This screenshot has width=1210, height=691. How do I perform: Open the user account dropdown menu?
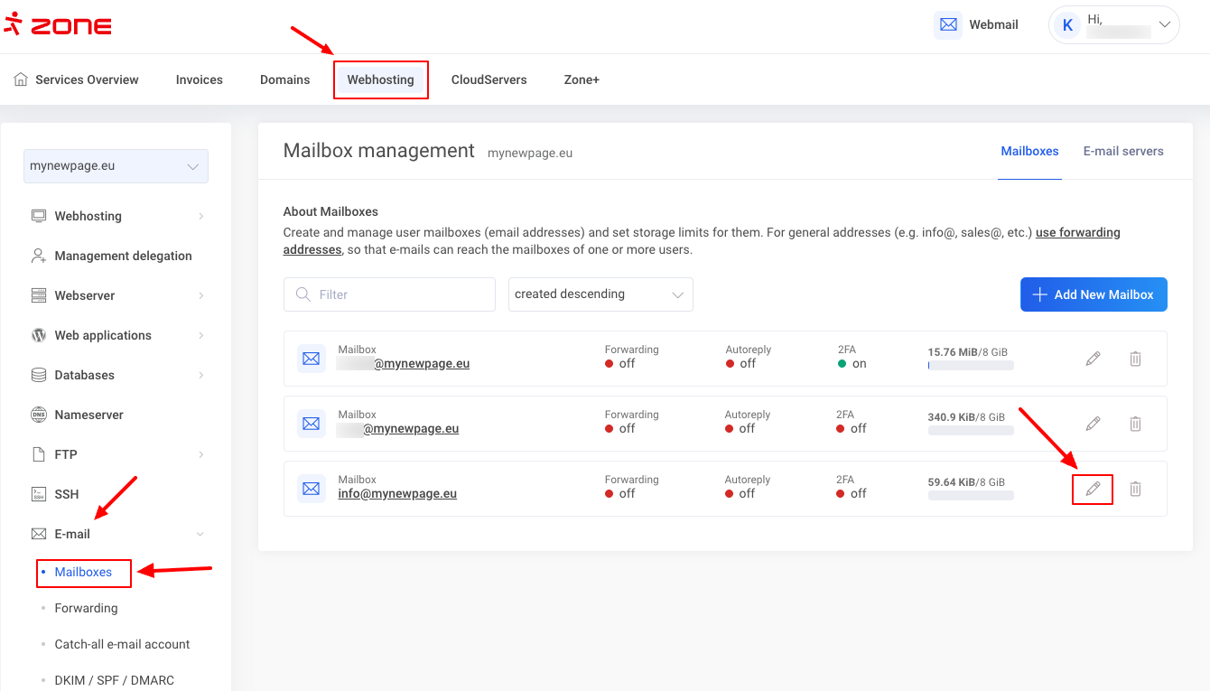1114,25
